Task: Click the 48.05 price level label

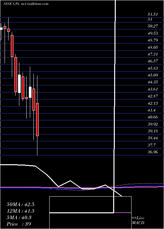Action: (x=153, y=47)
